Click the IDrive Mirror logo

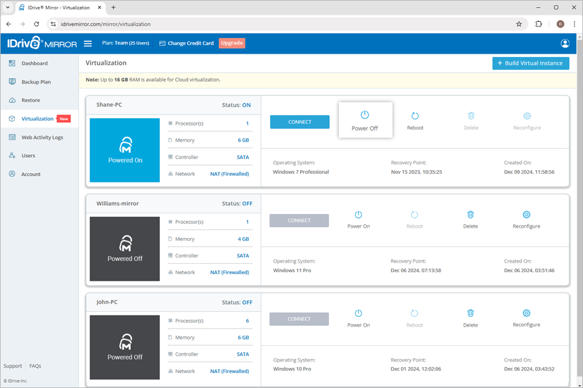42,43
